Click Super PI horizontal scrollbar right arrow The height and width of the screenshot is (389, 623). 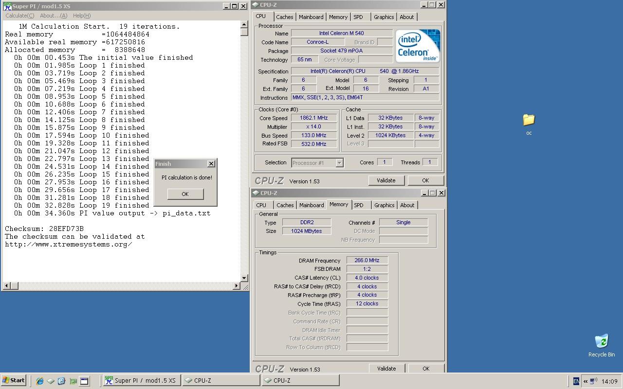pyautogui.click(x=237, y=286)
